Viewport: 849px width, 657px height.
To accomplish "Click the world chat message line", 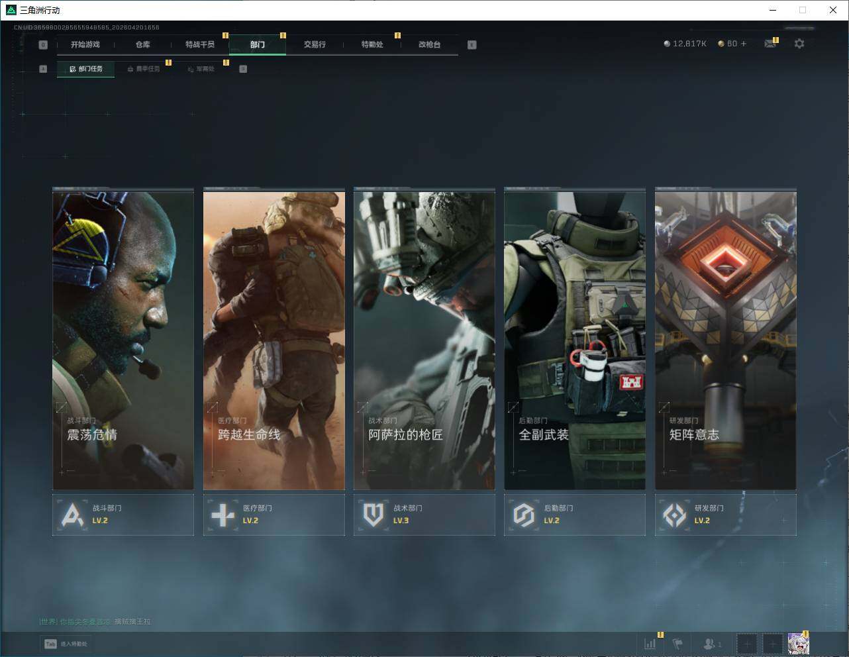I will [95, 621].
